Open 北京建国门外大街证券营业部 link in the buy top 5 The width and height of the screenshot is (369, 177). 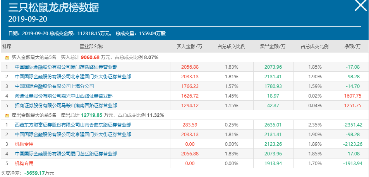point(73,77)
